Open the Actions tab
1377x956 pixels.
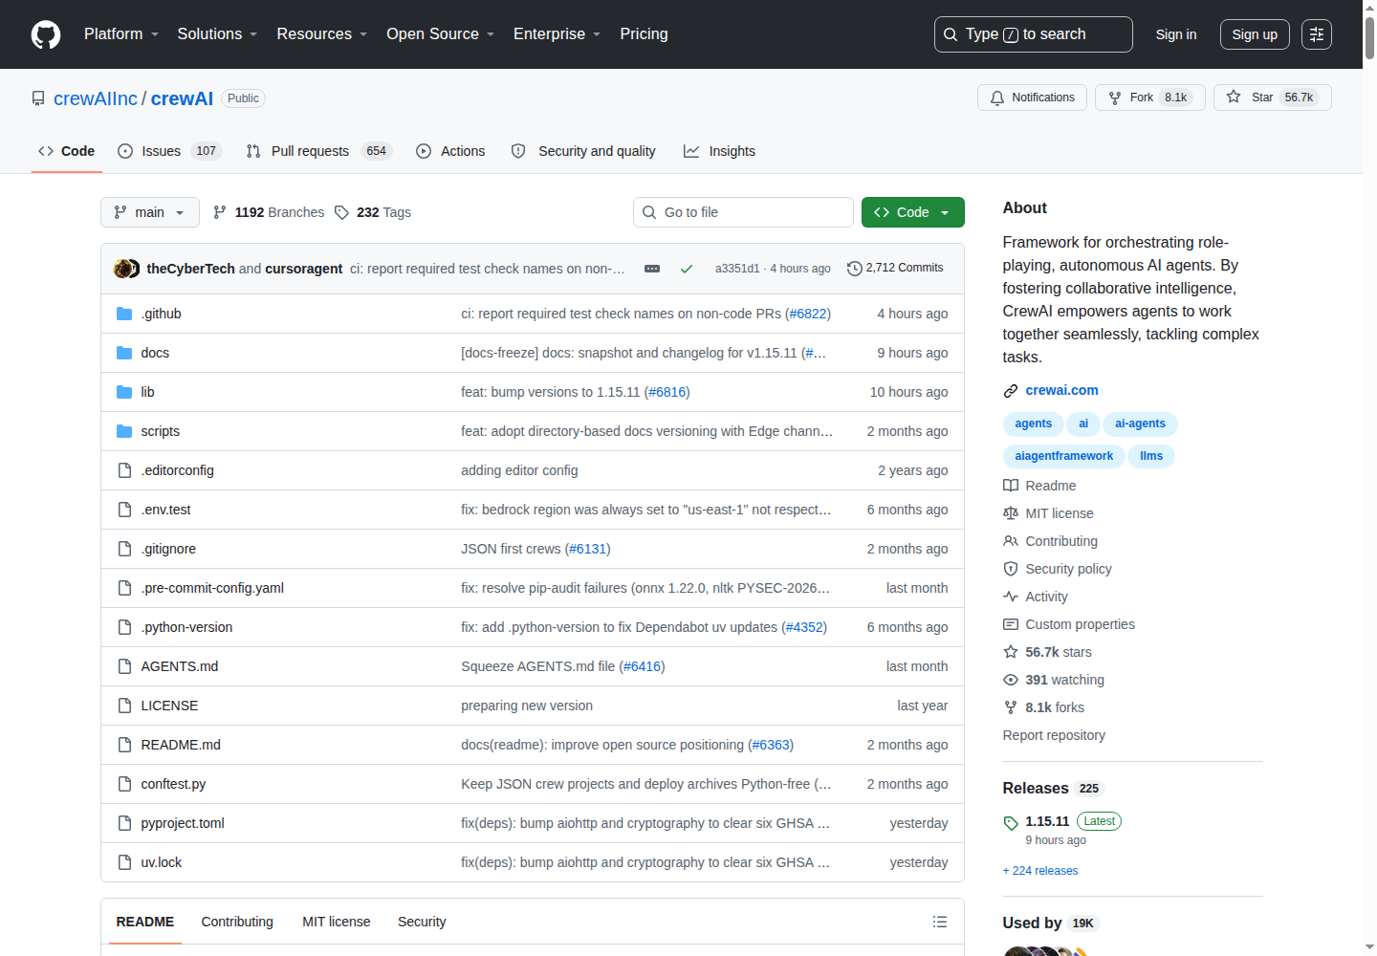450,151
